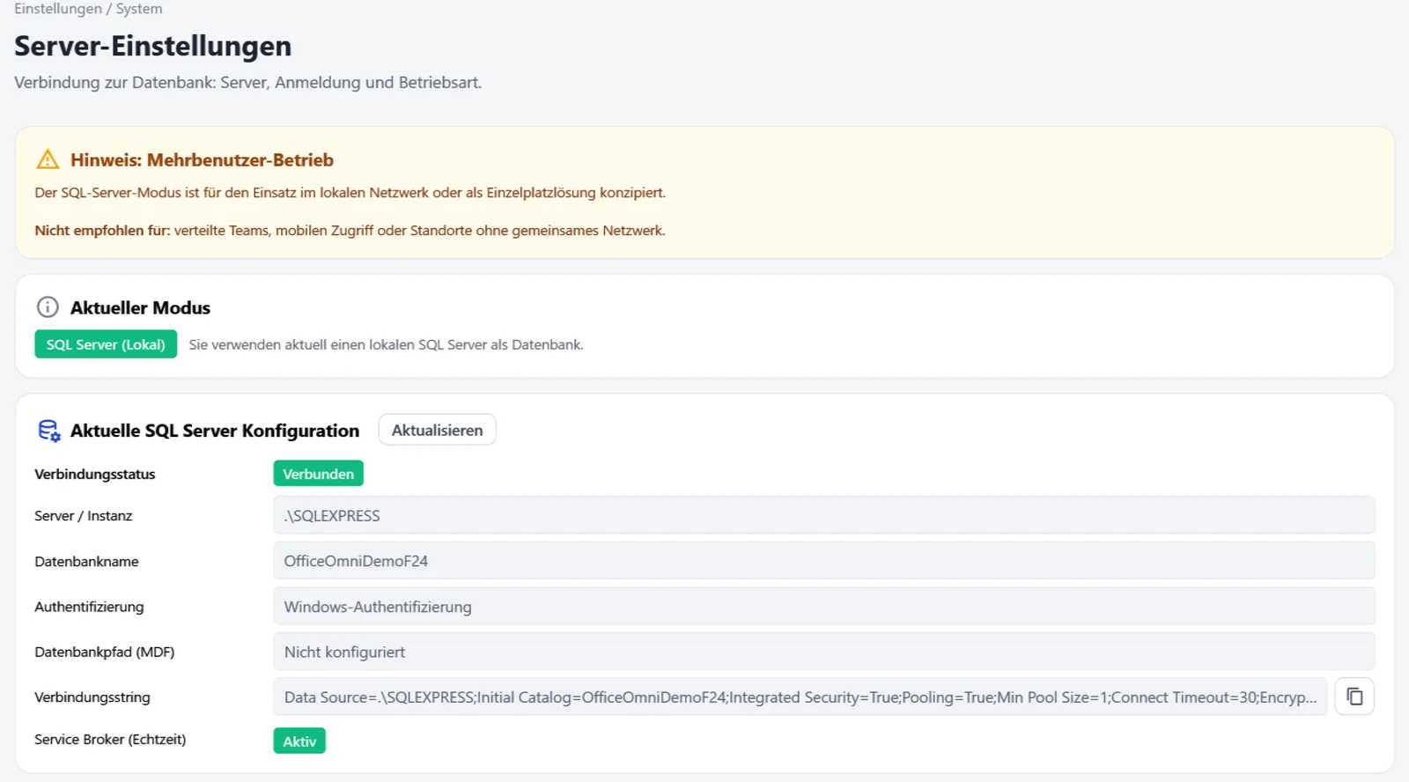1409x782 pixels.
Task: Copy the connection string with clipboard icon
Action: coord(1354,697)
